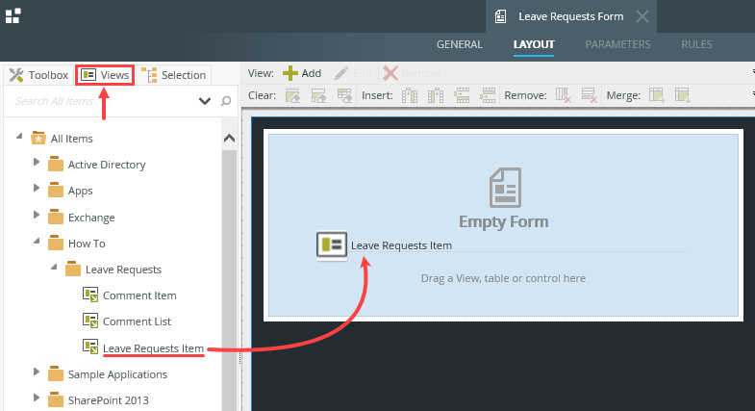Switch to the Toolbox tab
The width and height of the screenshot is (755, 411).
coord(38,74)
